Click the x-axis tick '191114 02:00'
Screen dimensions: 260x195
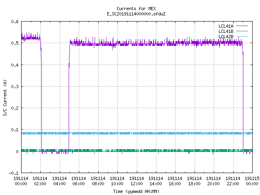coord(40,181)
